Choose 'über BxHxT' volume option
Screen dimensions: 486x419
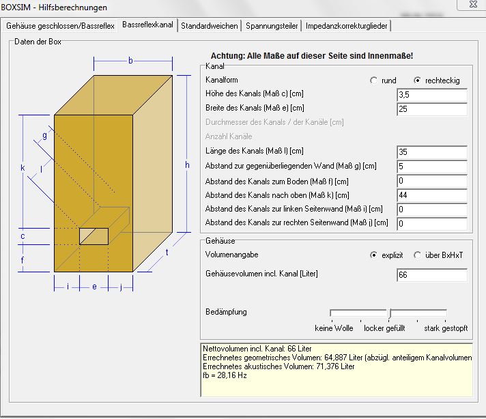(x=417, y=255)
